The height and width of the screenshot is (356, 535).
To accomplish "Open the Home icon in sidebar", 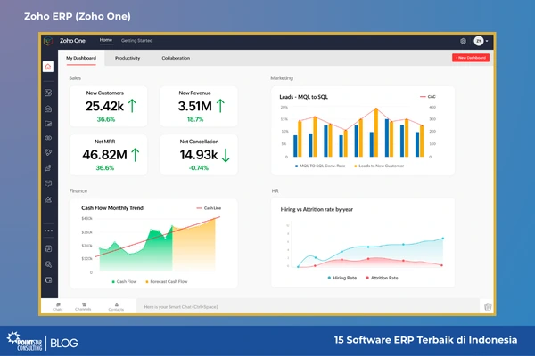I will point(48,67).
